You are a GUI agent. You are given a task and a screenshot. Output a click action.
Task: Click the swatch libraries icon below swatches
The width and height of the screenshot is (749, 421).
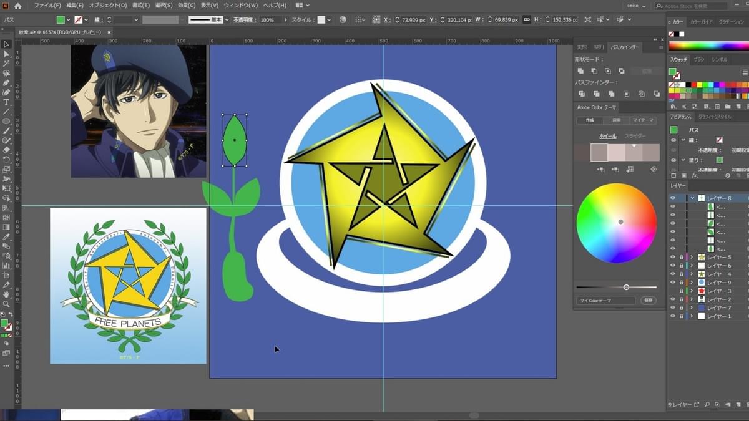pos(673,106)
